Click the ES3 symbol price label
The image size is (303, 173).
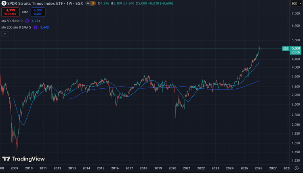pos(285,48)
